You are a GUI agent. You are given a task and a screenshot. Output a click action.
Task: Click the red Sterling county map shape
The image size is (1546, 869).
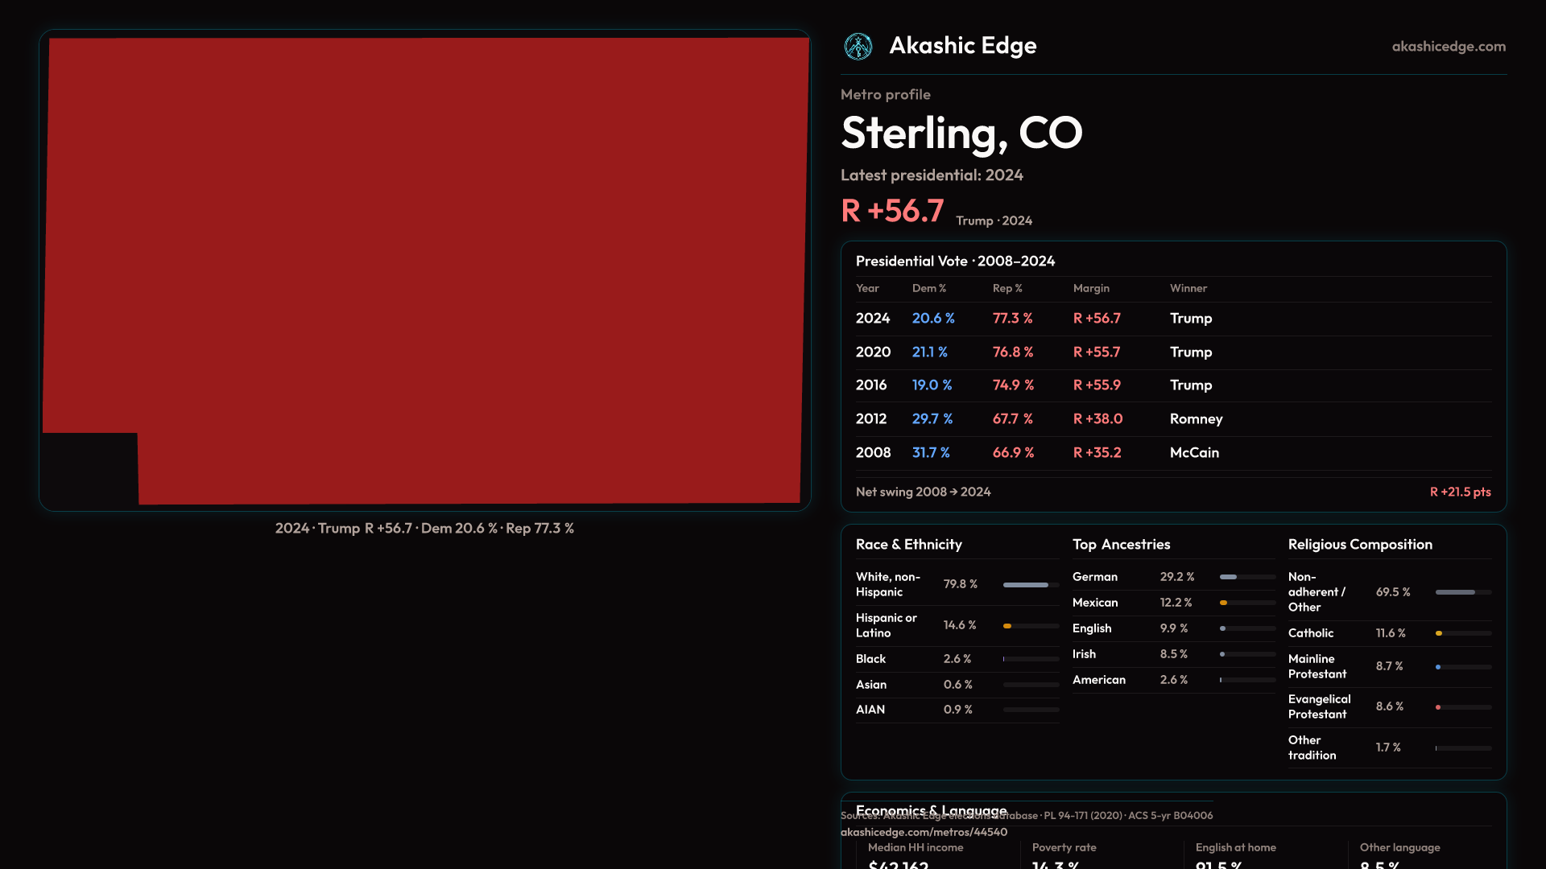coord(425,266)
